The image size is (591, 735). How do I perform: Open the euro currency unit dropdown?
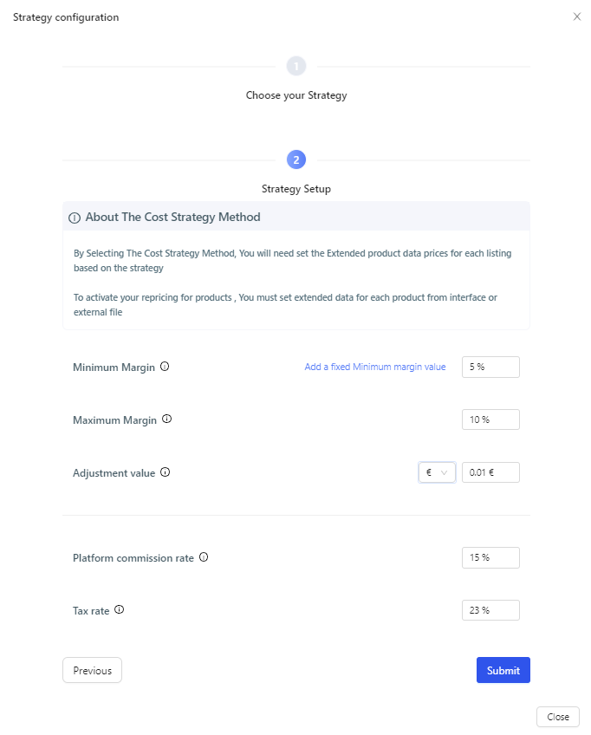[437, 472]
